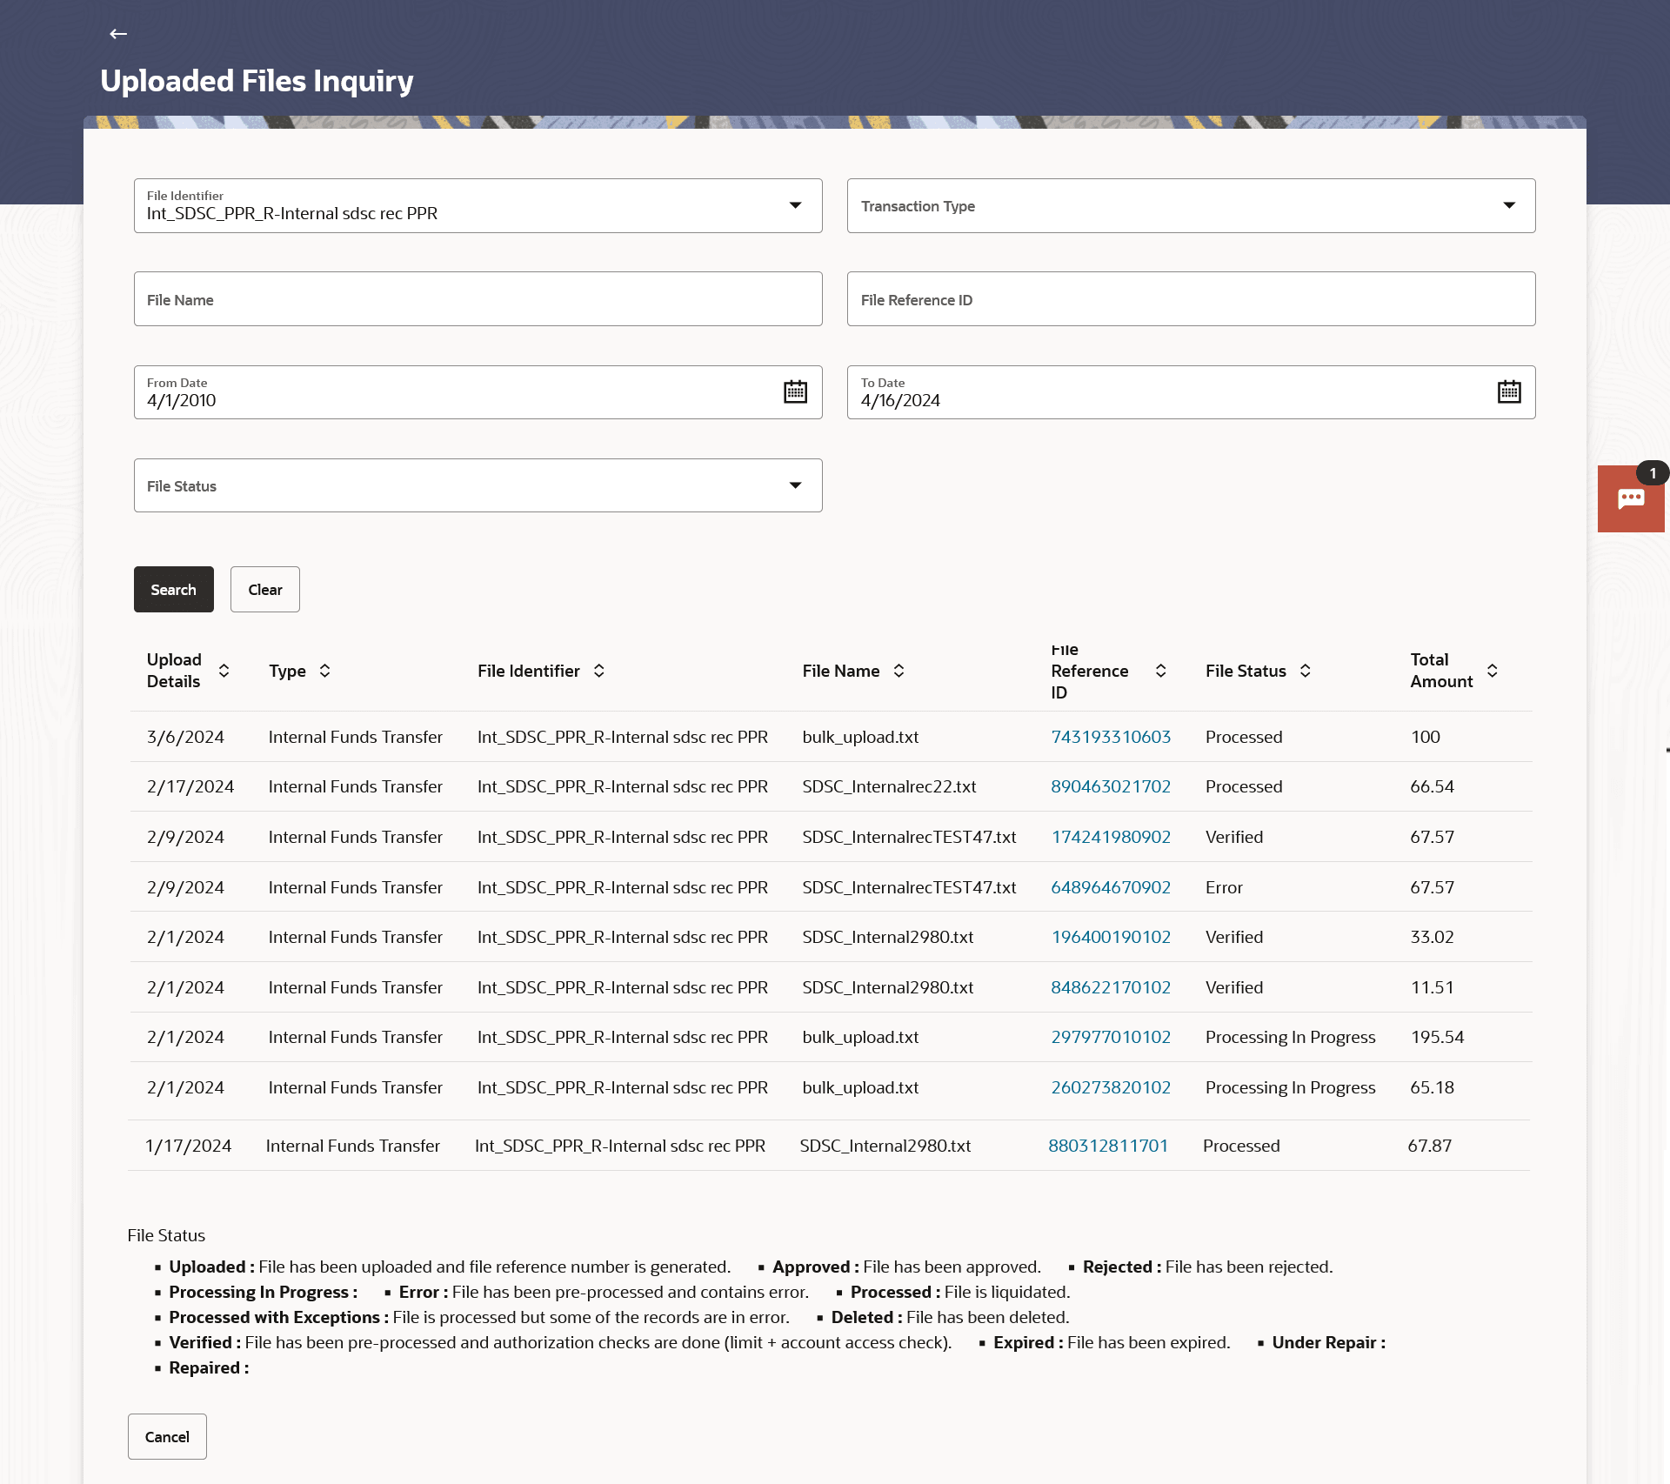1670x1484 pixels.
Task: Open the To Date calendar picker
Action: pyautogui.click(x=1508, y=392)
